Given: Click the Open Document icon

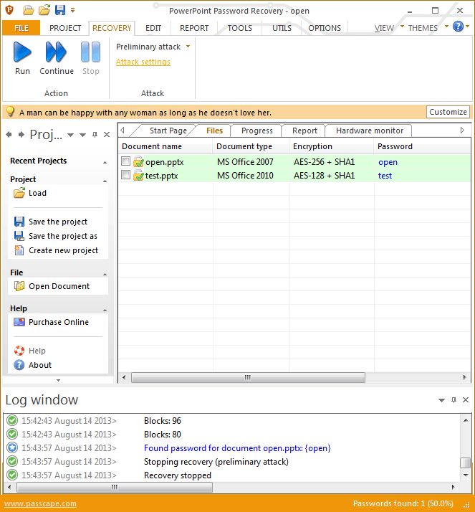Looking at the screenshot, I should pos(19,286).
